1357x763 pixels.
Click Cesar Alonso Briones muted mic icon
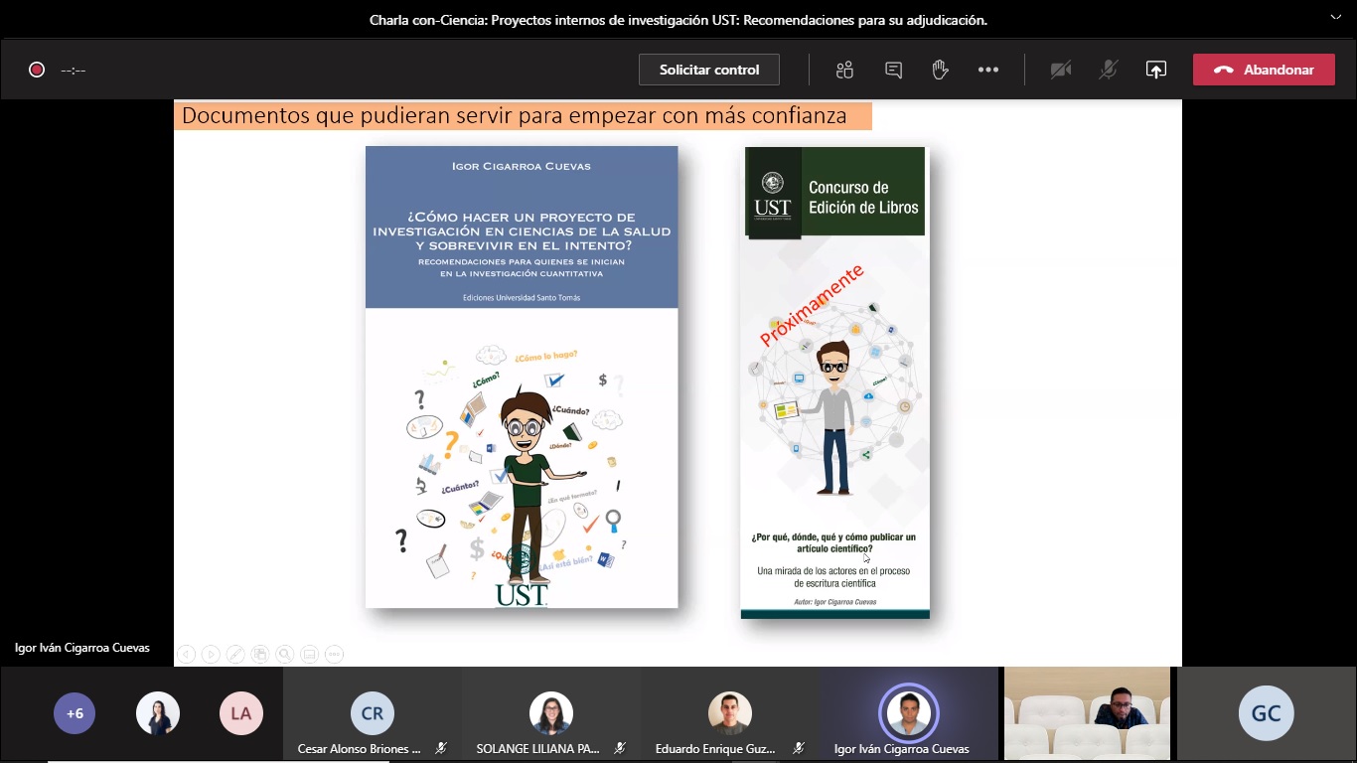click(440, 748)
